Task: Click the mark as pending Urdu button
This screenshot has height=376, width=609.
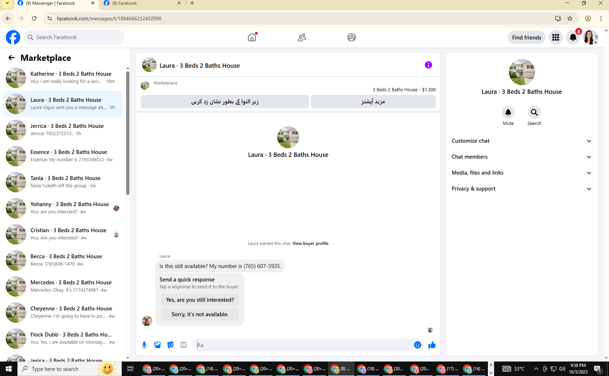Action: point(225,101)
